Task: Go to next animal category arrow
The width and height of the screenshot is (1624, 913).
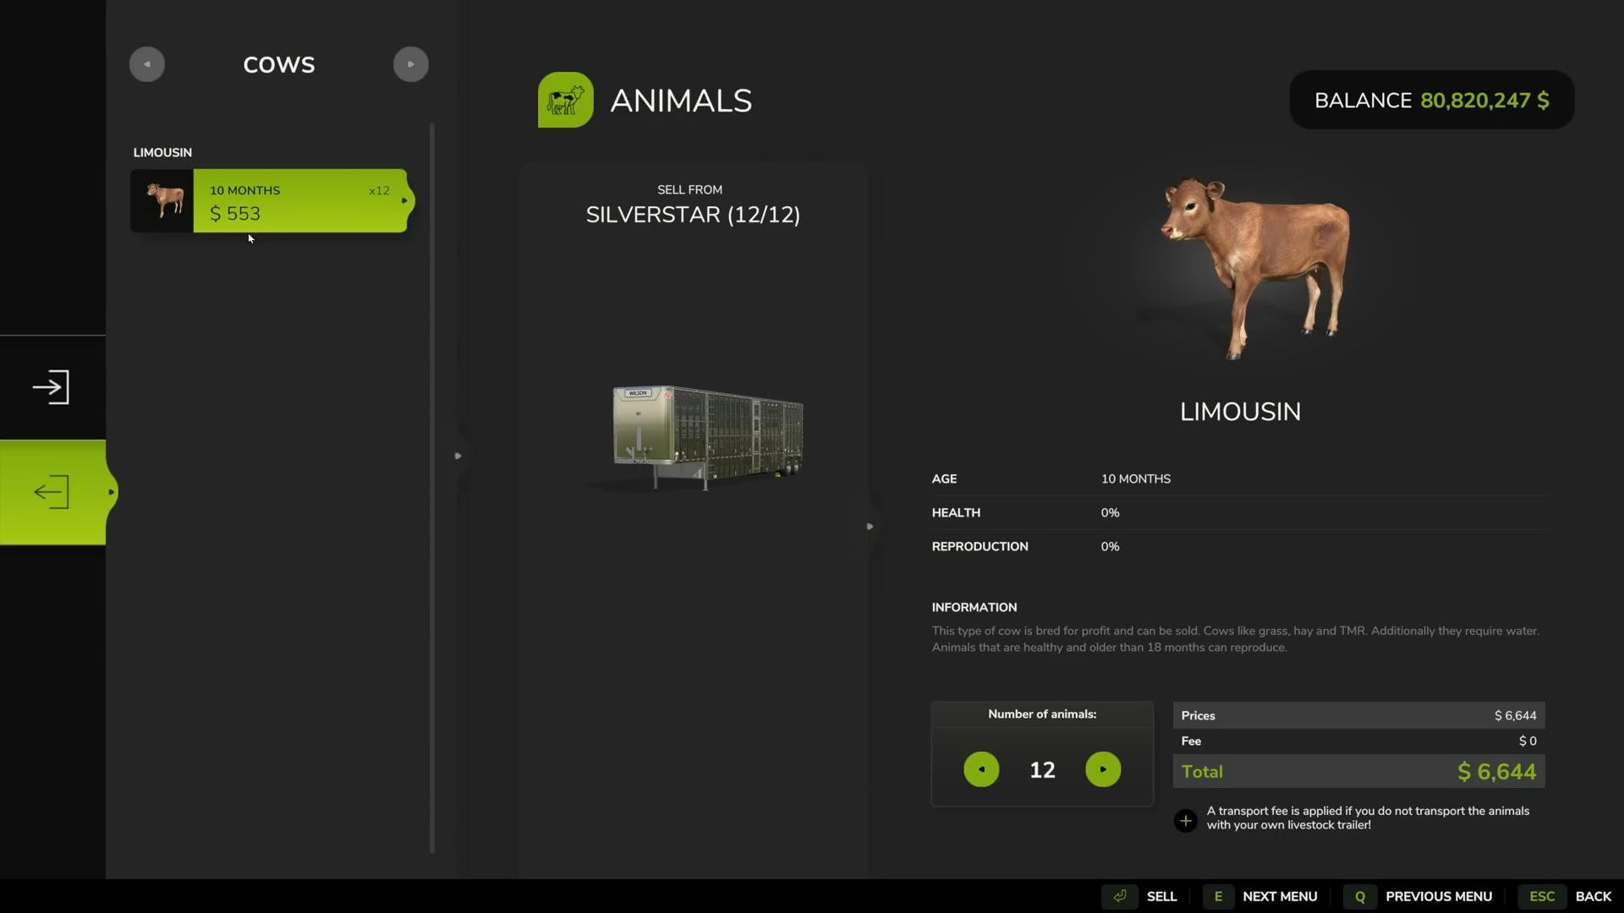Action: 411,64
